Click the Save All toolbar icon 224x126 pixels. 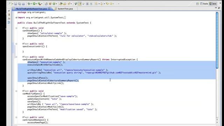point(20,4)
